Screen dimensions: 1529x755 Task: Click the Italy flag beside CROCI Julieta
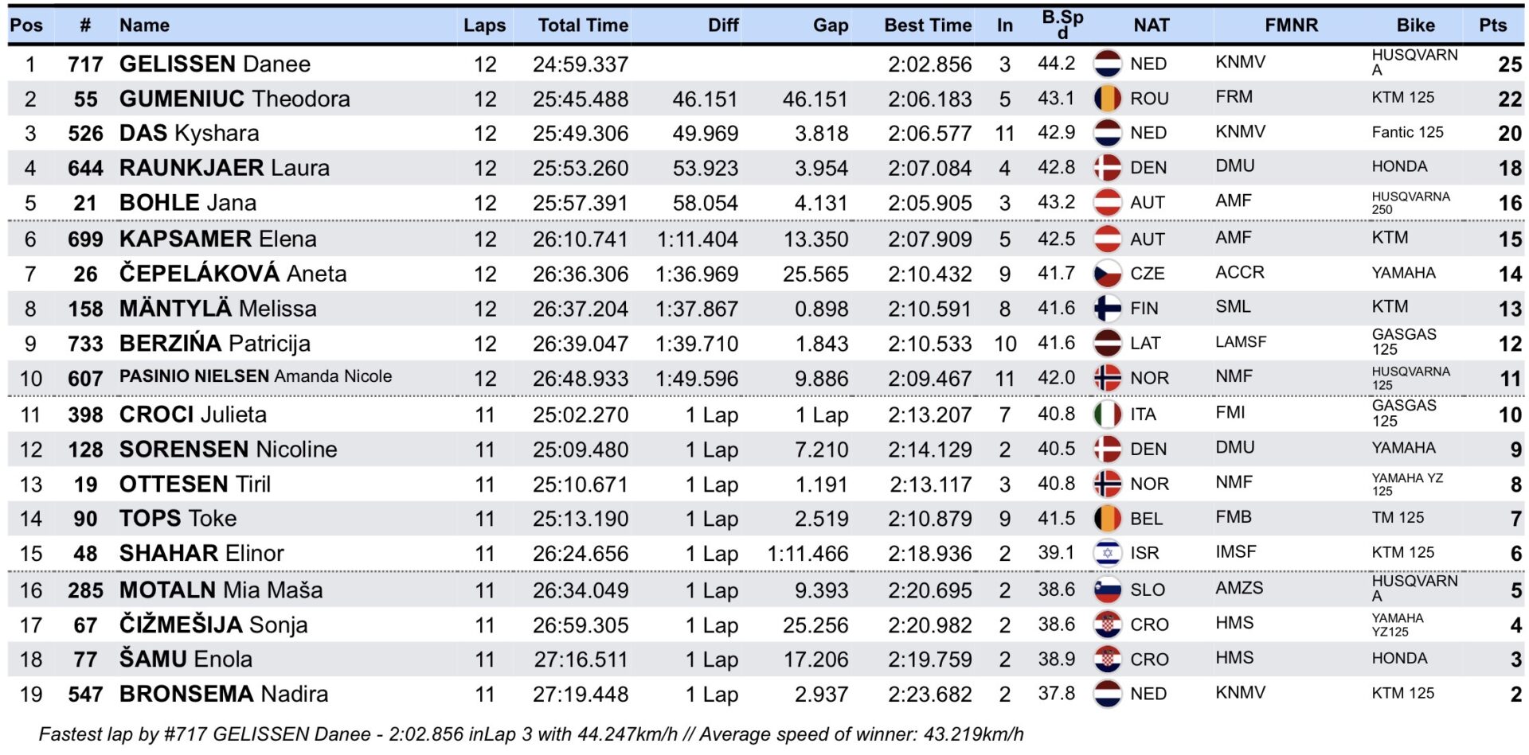pyautogui.click(x=1107, y=414)
